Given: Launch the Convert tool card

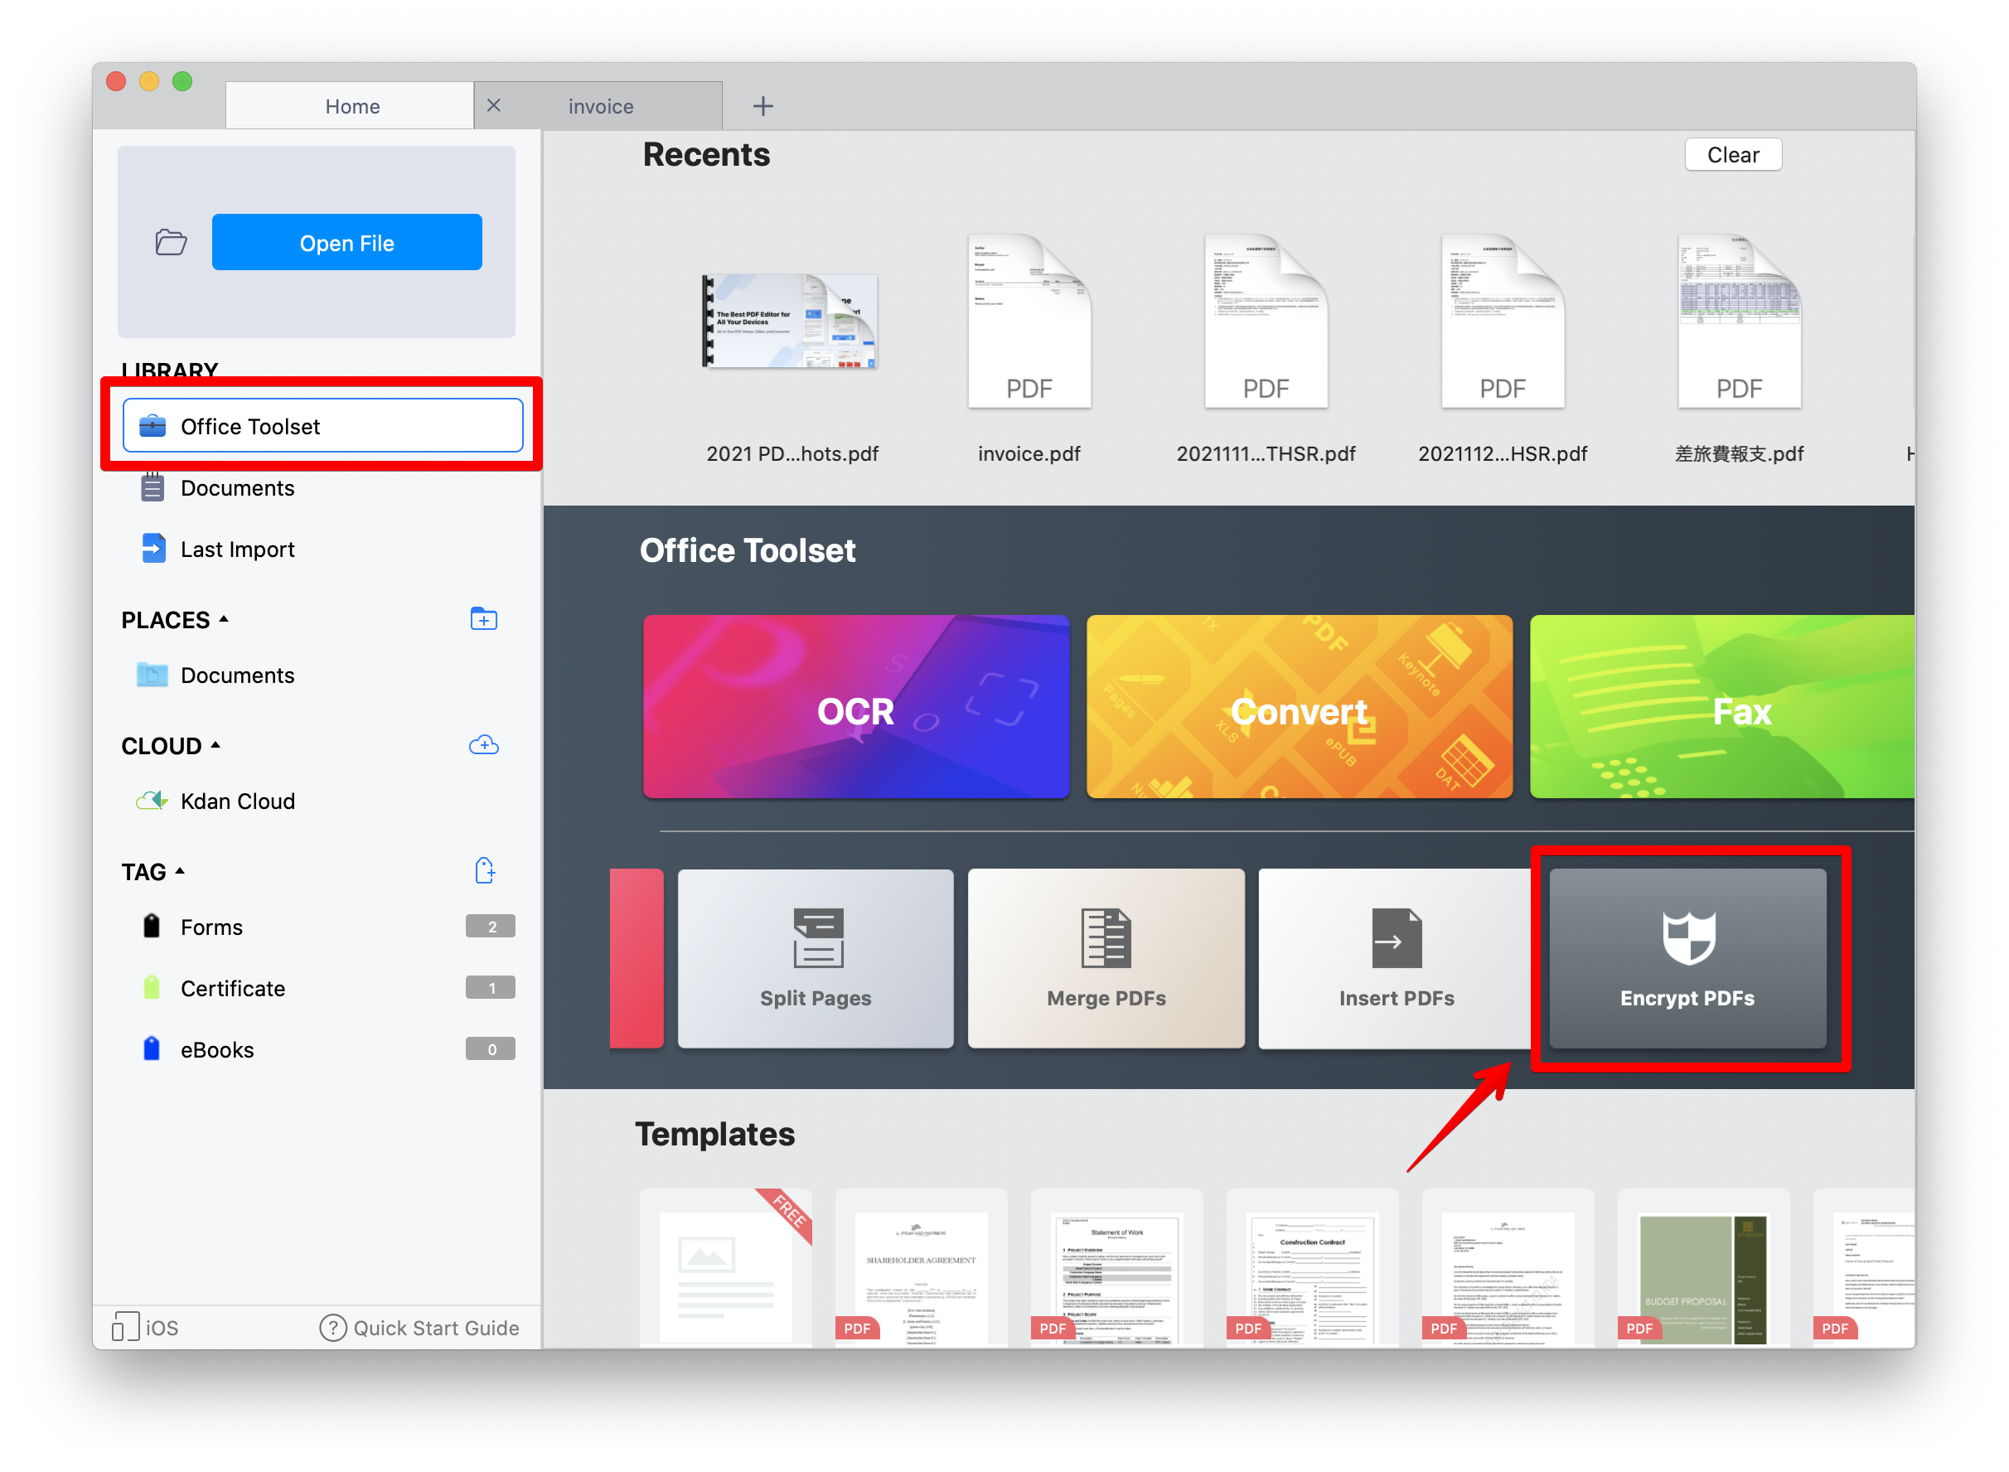Looking at the screenshot, I should (x=1299, y=707).
